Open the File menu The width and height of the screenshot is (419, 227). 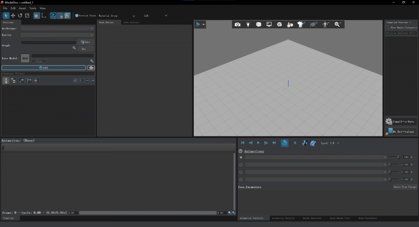pyautogui.click(x=5, y=8)
